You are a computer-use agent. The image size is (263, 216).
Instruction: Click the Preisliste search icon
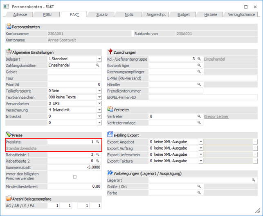coord(98,142)
